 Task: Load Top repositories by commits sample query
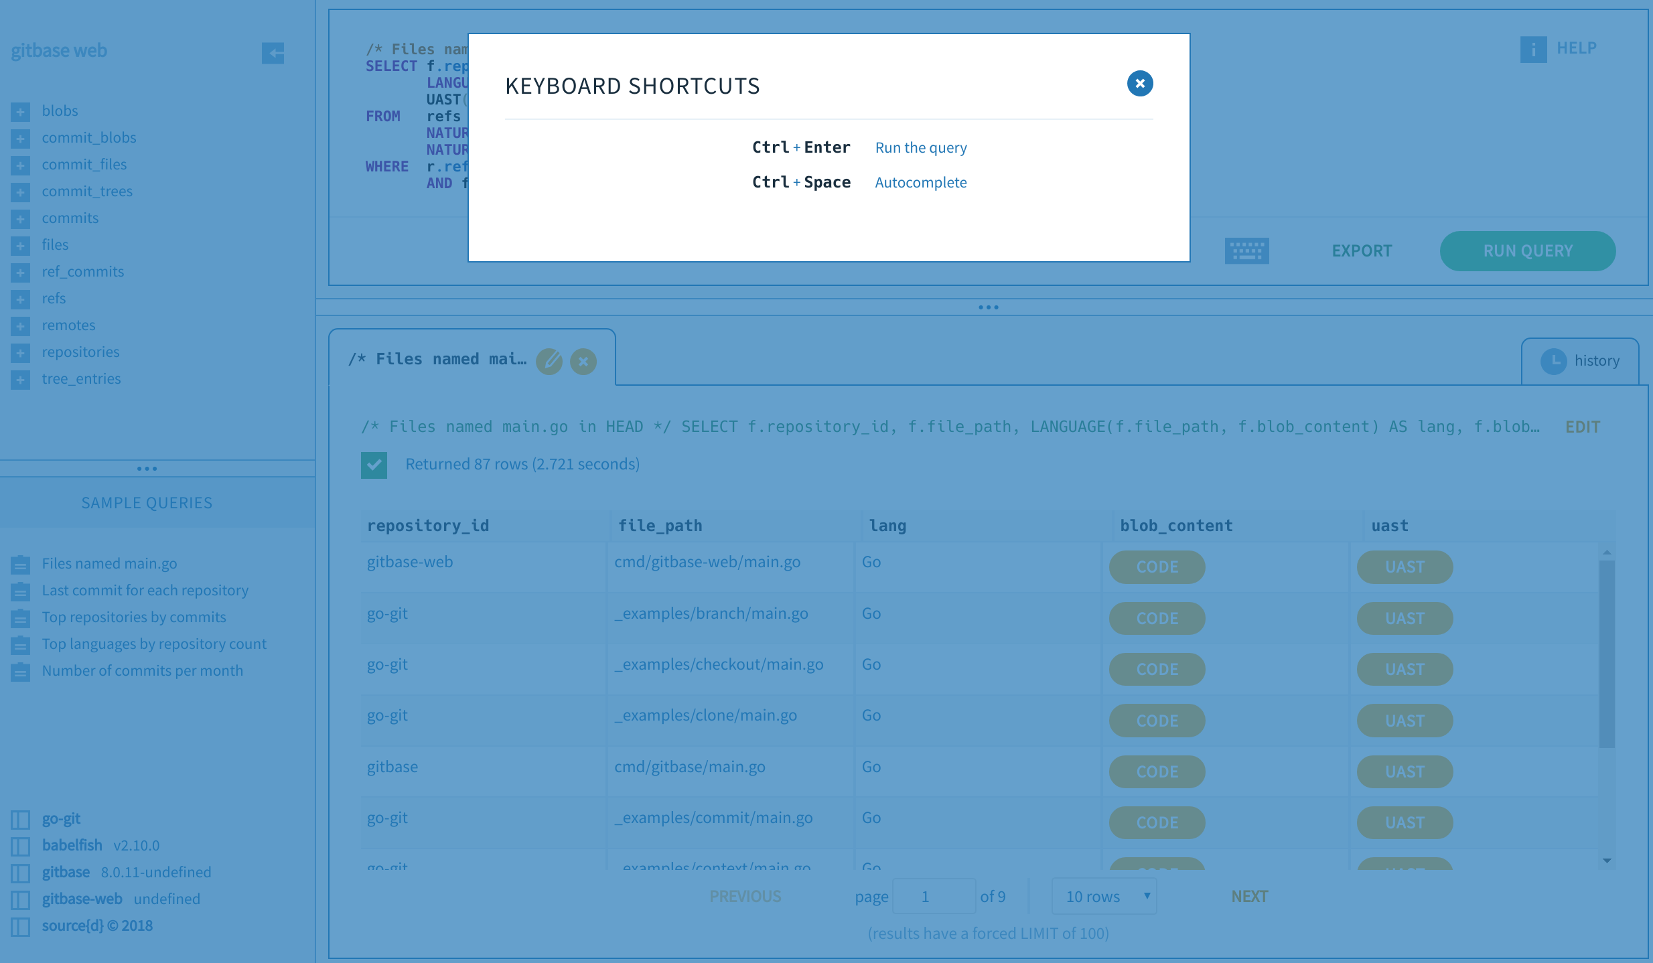tap(133, 617)
